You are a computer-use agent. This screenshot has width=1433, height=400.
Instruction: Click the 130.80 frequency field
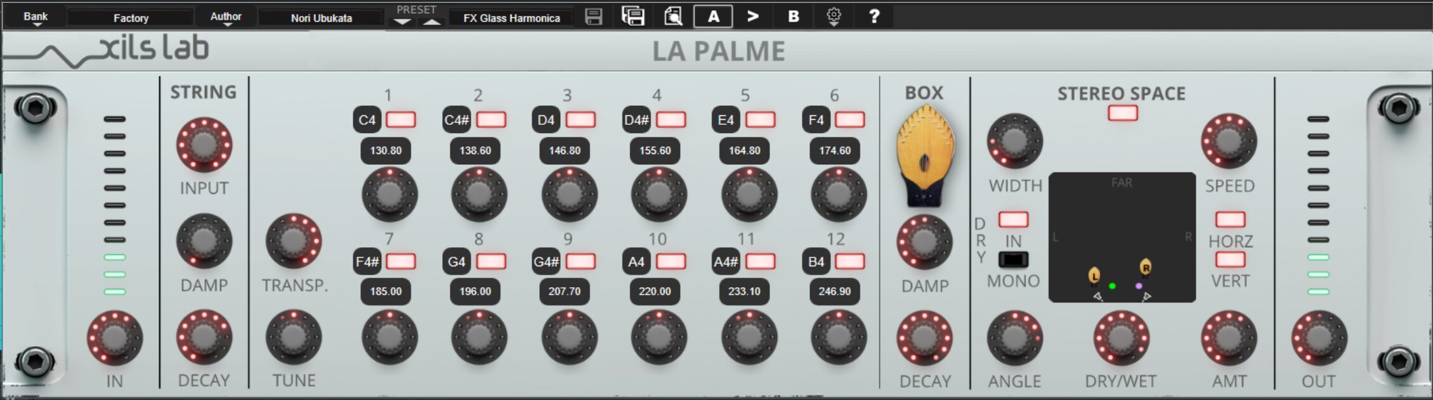386,151
